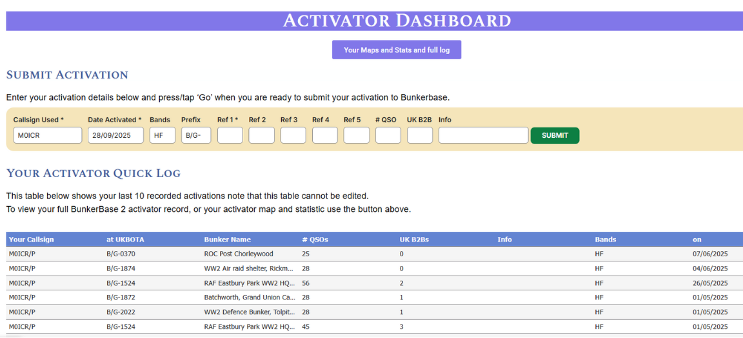Click the Ref 5 input box
The height and width of the screenshot is (338, 743).
(x=356, y=135)
